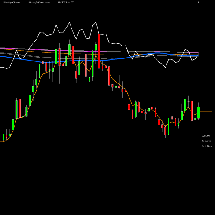This screenshot has width=215, height=215.
Task: Click the '124.05' price value
Action: point(206,135)
